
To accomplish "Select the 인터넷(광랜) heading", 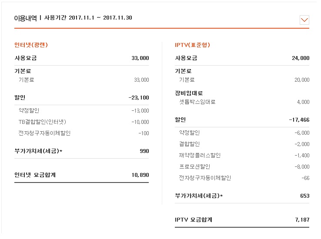I will click(x=31, y=45).
